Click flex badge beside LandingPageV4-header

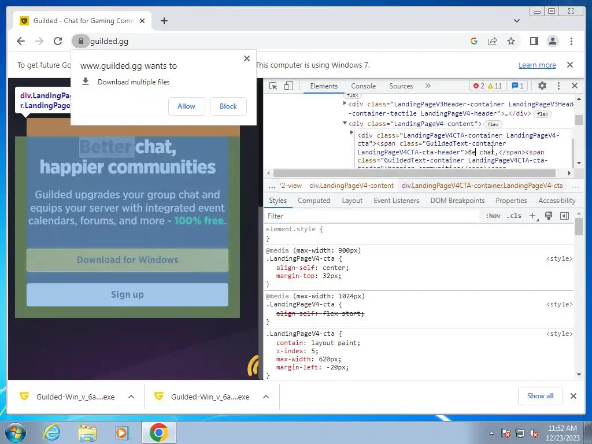pos(542,114)
